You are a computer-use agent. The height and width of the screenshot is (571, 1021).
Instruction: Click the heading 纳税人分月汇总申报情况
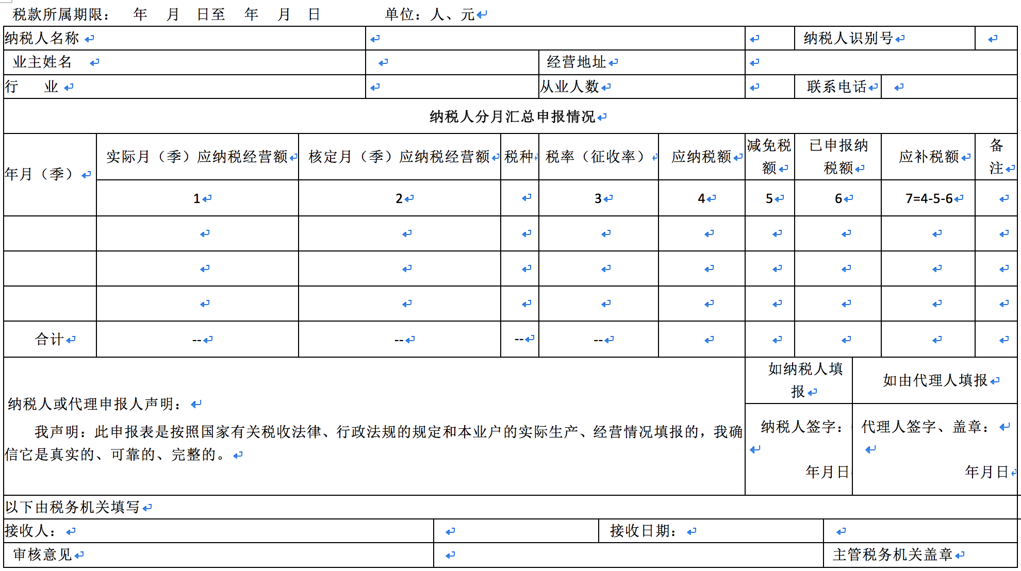click(x=513, y=116)
